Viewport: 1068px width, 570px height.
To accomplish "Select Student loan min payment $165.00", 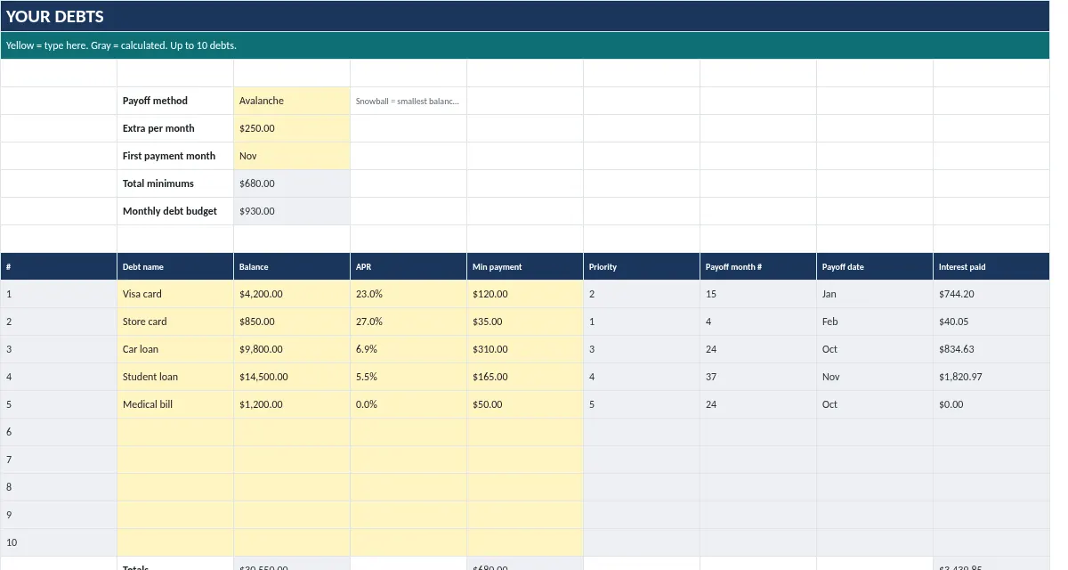I will 525,377.
